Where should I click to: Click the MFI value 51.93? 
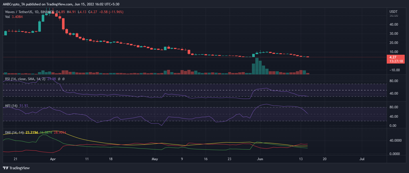(24, 106)
